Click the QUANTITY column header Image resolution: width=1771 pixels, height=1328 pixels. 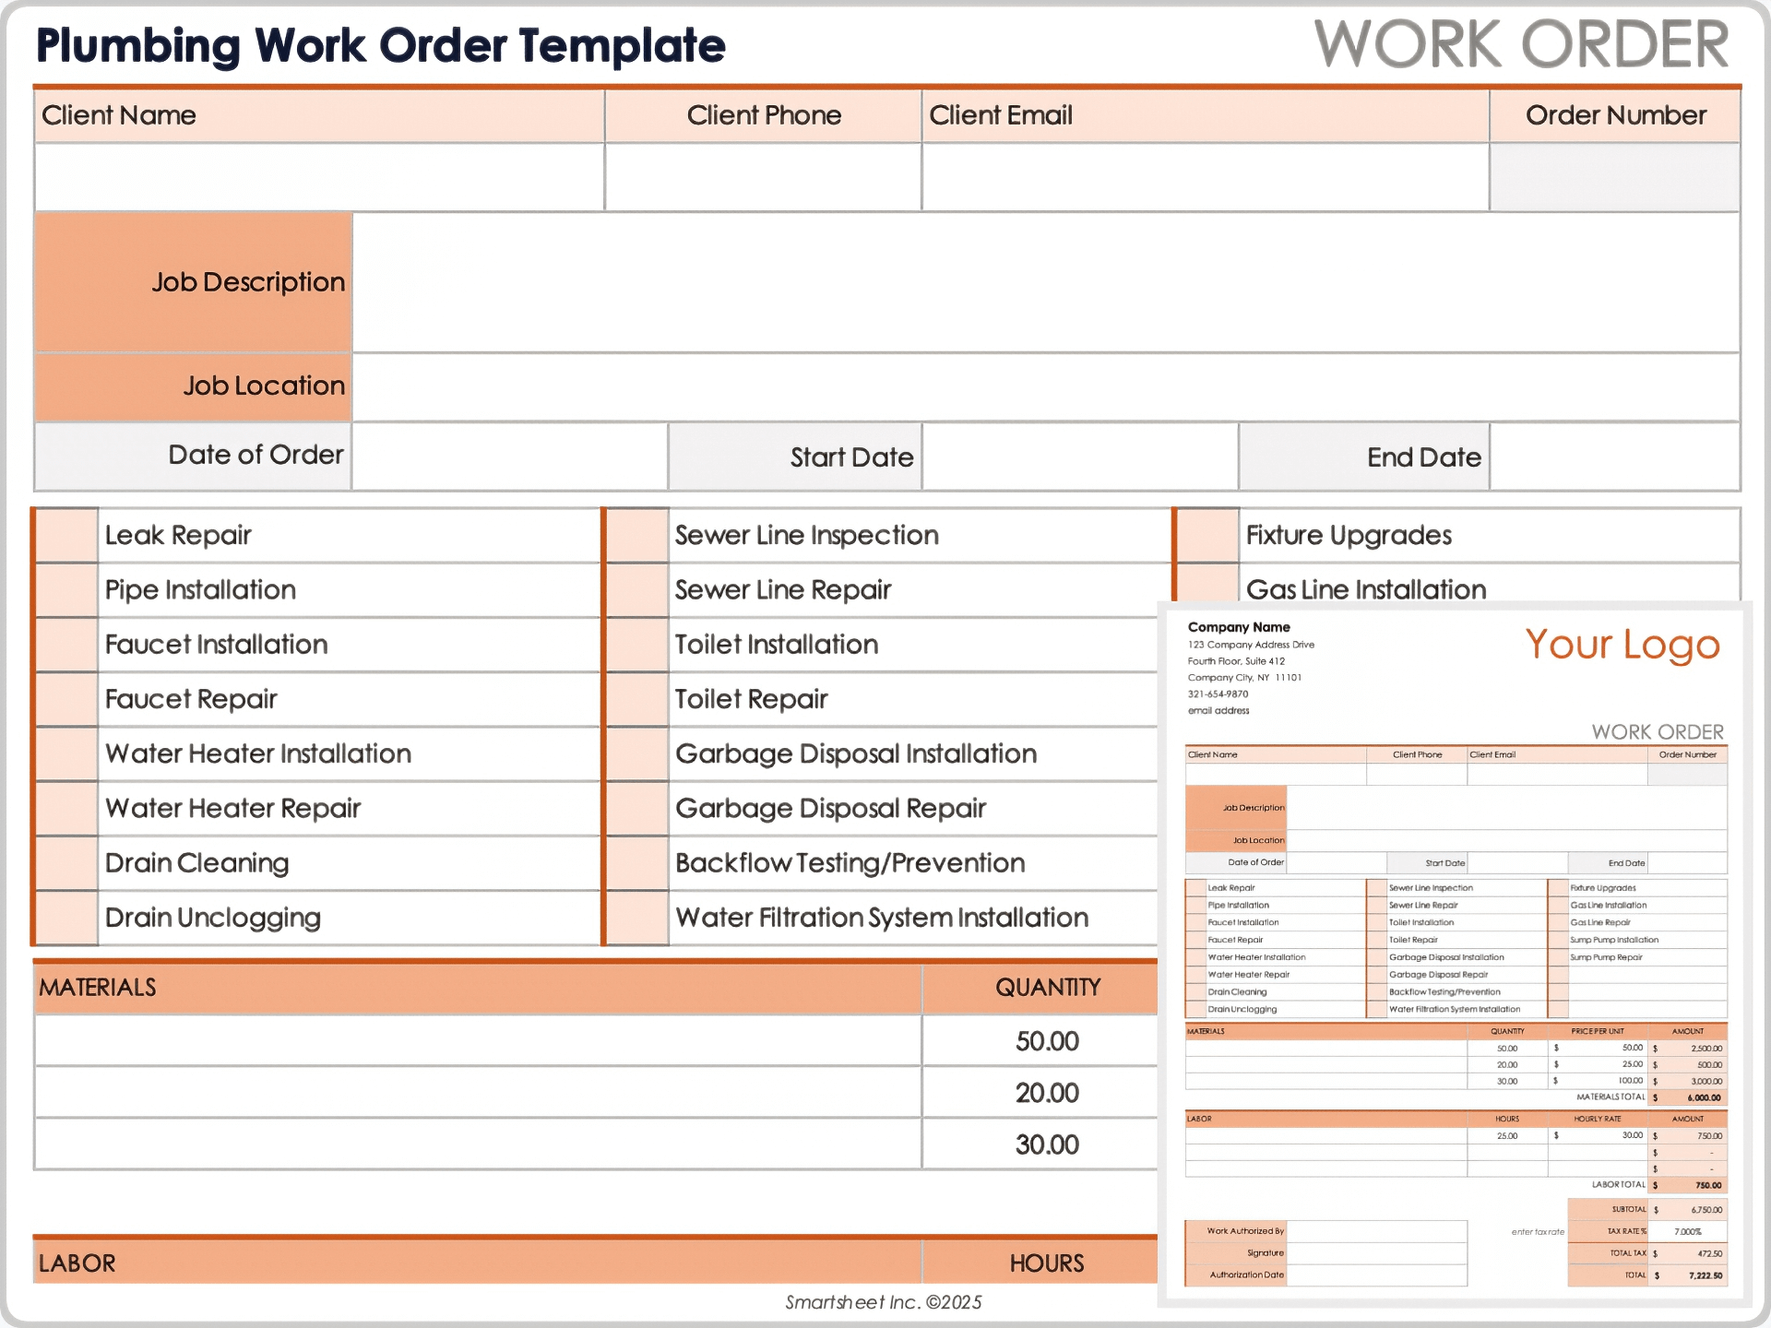[1040, 988]
